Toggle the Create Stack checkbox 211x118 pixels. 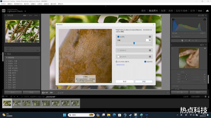tap(145, 62)
